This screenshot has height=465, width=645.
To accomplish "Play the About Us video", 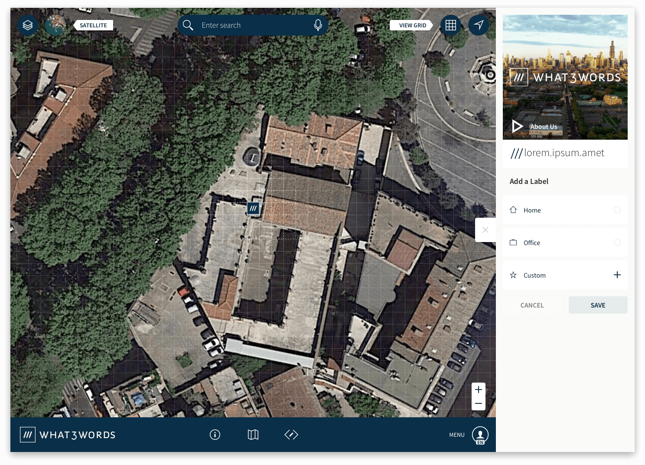I will (517, 126).
